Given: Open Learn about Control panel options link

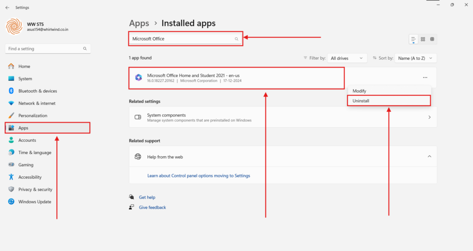Looking at the screenshot, I should pyautogui.click(x=198, y=175).
